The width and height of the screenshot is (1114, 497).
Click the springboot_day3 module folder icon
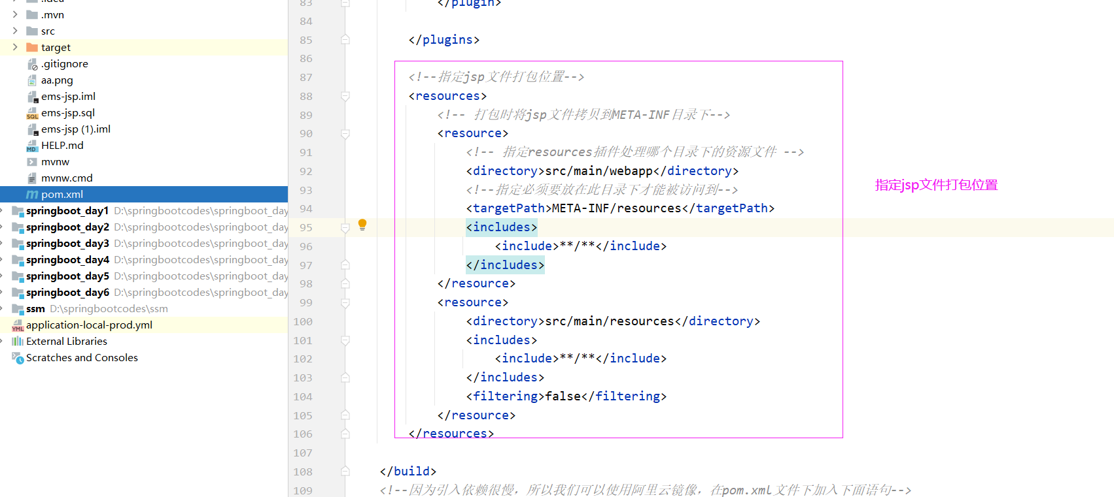(x=18, y=244)
